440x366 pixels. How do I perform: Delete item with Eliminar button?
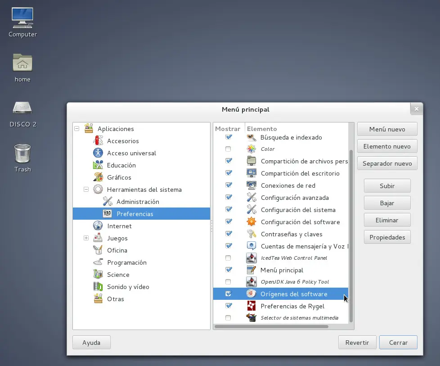pyautogui.click(x=387, y=220)
